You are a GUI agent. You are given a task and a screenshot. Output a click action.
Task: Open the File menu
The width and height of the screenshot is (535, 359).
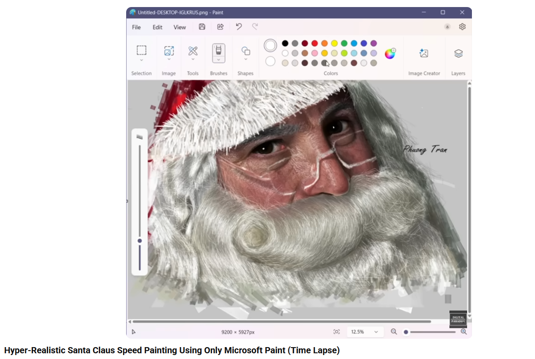136,27
